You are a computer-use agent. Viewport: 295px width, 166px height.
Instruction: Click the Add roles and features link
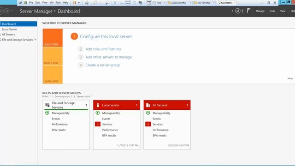click(x=103, y=49)
